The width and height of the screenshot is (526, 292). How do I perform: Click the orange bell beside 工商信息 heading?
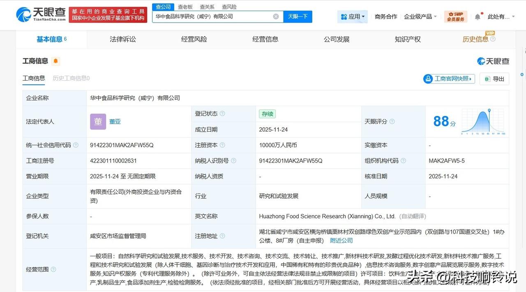click(x=55, y=60)
